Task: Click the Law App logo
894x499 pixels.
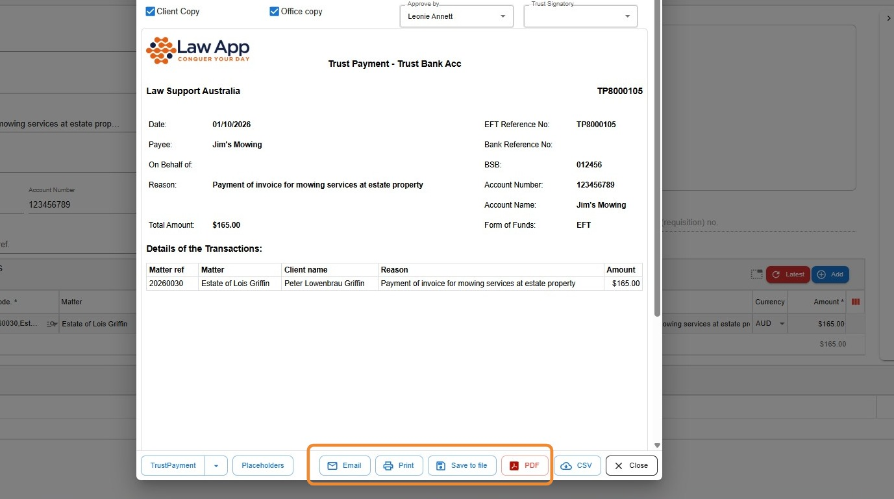Action: pos(198,50)
